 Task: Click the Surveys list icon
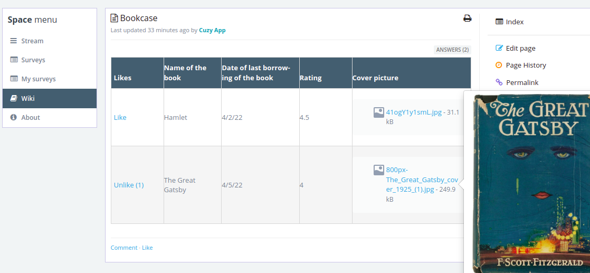coord(14,60)
